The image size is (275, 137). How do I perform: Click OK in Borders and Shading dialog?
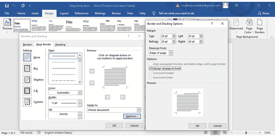114,125
